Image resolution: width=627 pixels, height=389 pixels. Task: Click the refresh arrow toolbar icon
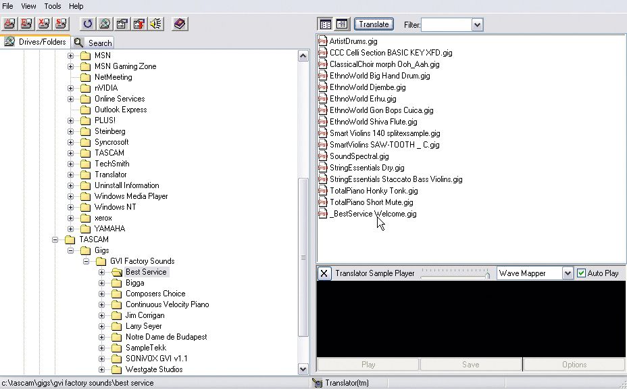88,24
